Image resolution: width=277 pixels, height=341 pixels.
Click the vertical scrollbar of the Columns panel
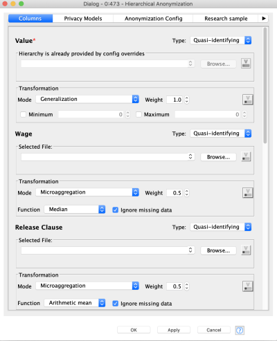click(265, 85)
